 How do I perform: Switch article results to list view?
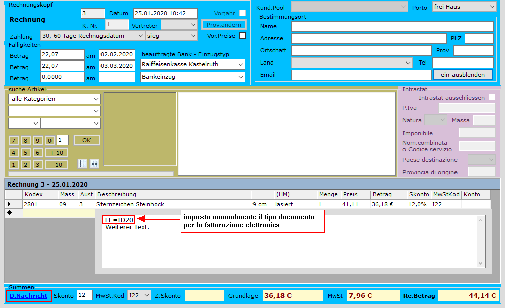point(82,164)
